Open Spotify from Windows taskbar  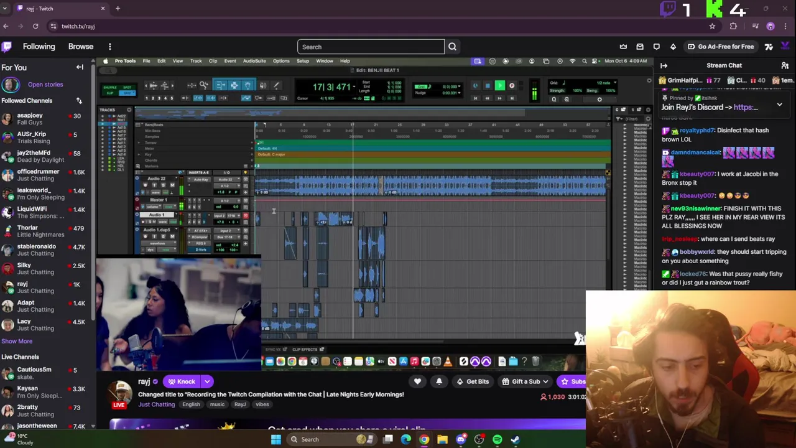tap(497, 440)
